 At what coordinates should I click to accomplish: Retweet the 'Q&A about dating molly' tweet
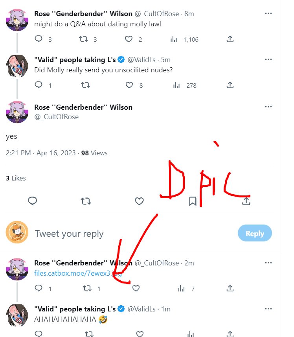click(x=83, y=39)
